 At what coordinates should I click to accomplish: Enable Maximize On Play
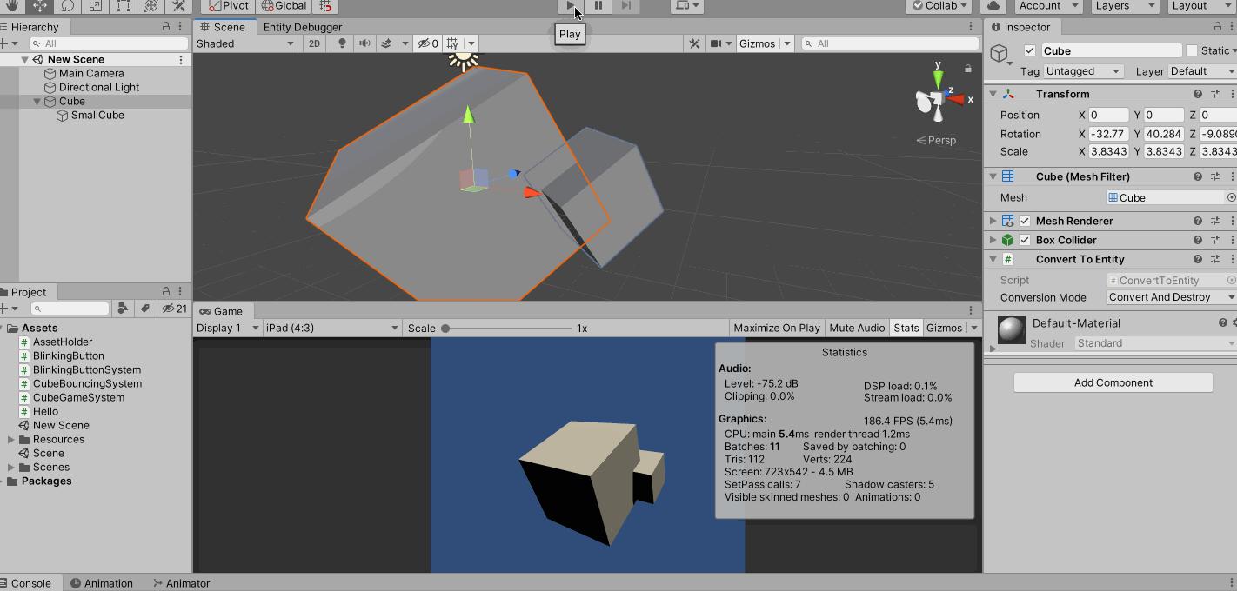(776, 328)
